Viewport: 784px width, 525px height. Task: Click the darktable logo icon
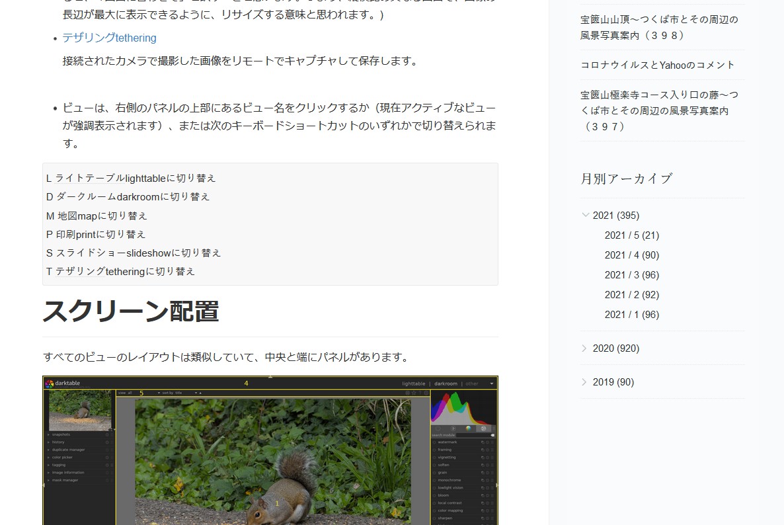(x=50, y=382)
